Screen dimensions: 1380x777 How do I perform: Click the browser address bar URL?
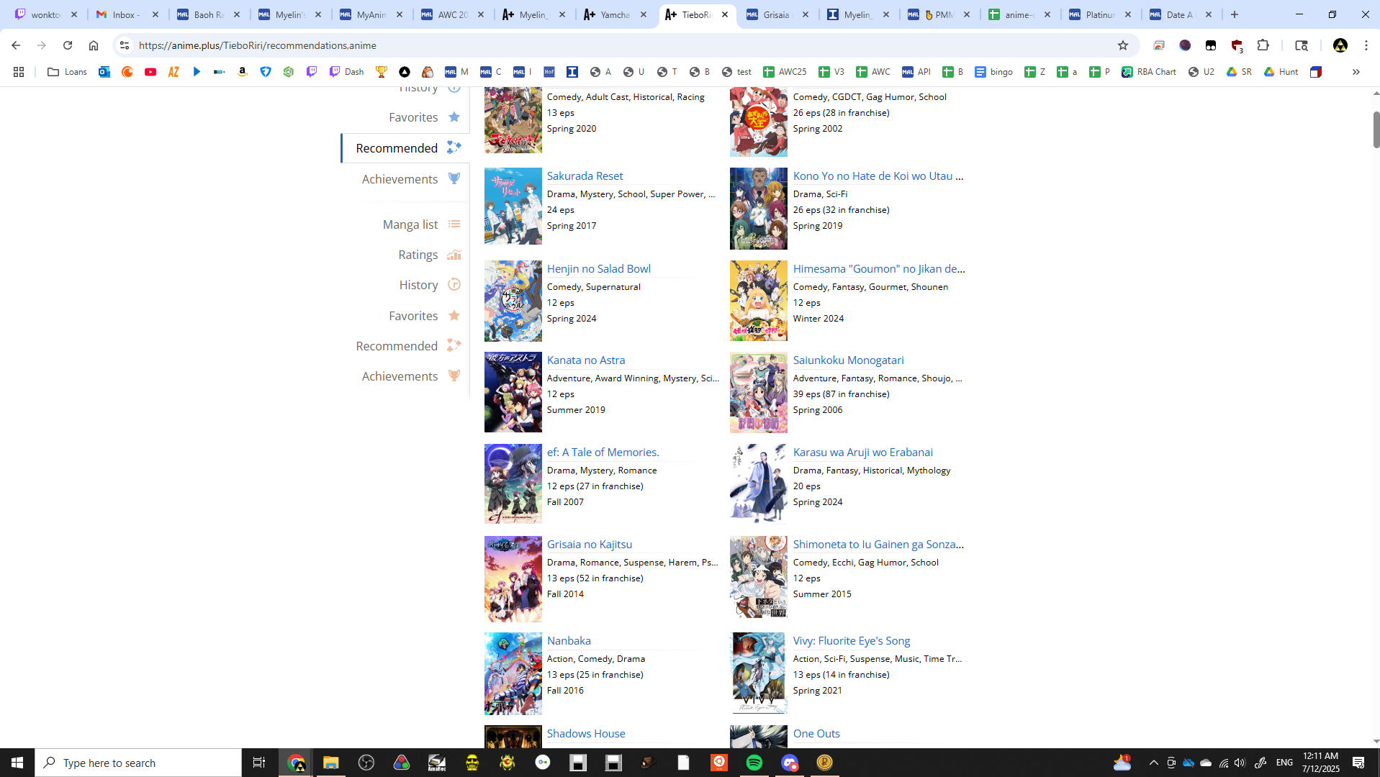(x=258, y=45)
